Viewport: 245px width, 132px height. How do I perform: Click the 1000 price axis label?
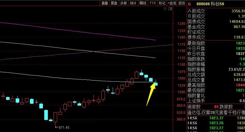(181, 92)
